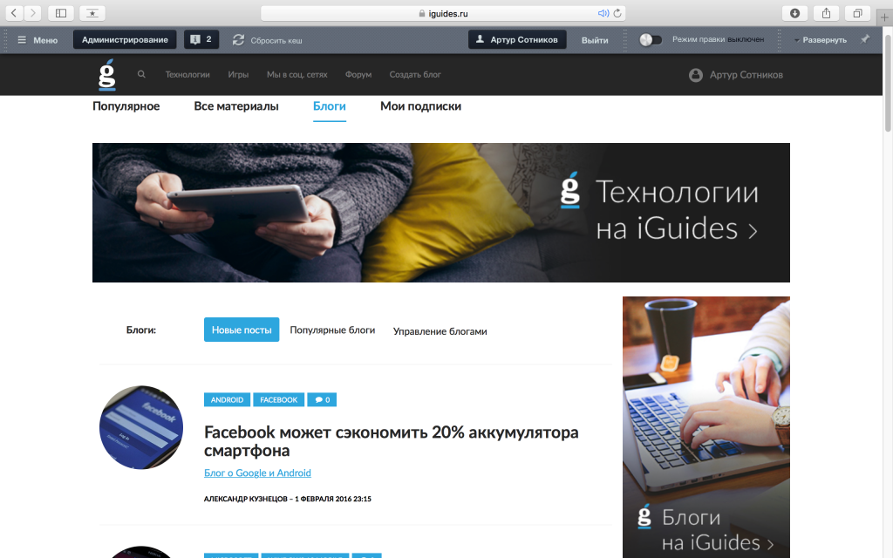
Task: Select the Блоги tab
Action: point(329,106)
